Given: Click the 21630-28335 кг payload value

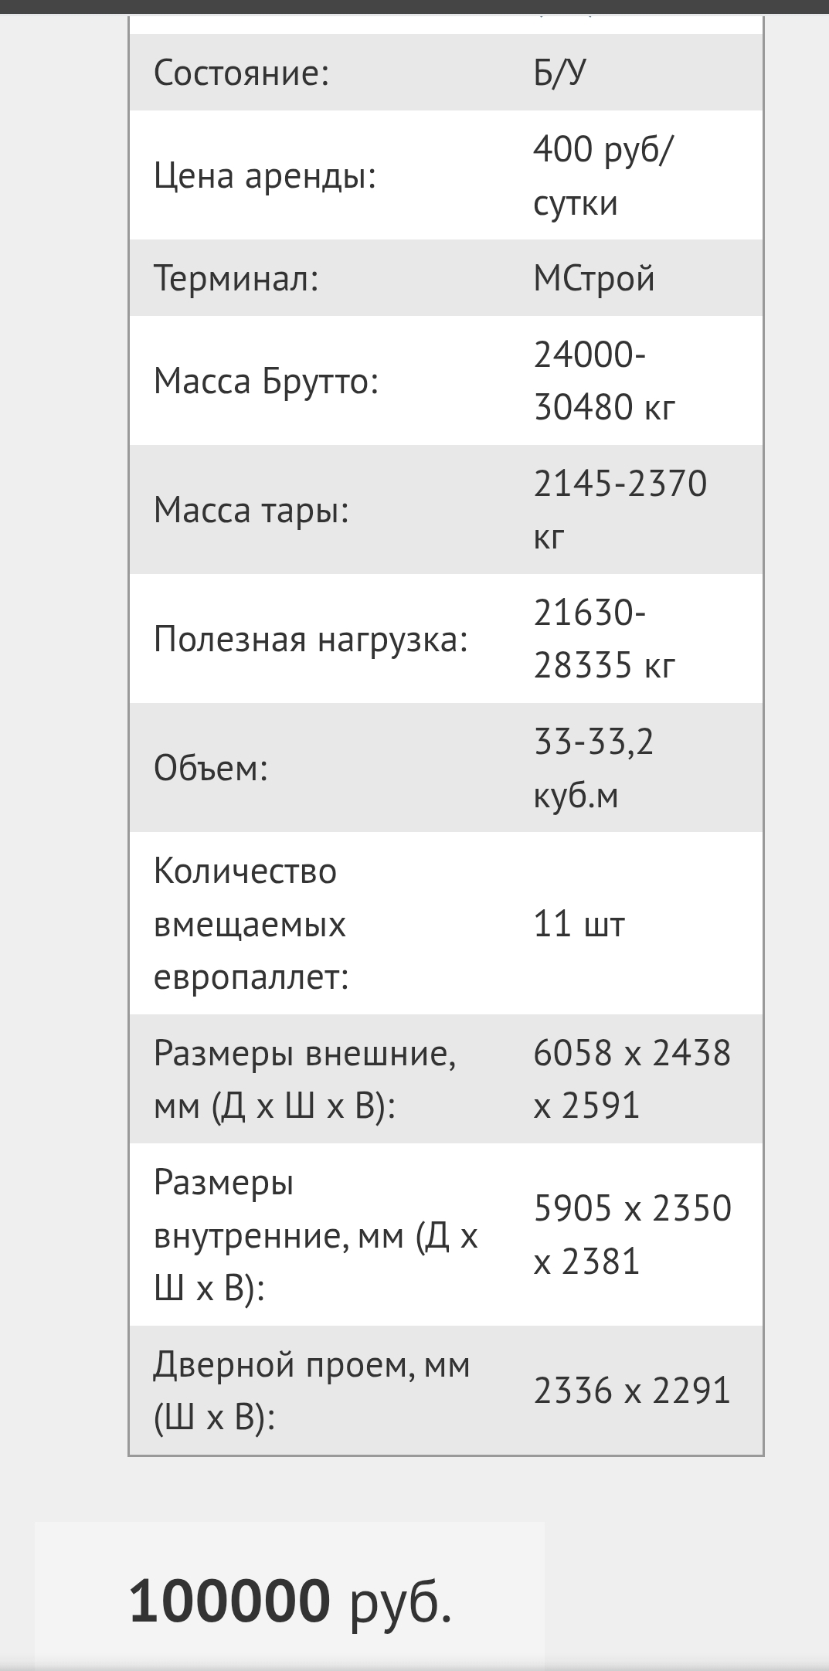Looking at the screenshot, I should (605, 639).
